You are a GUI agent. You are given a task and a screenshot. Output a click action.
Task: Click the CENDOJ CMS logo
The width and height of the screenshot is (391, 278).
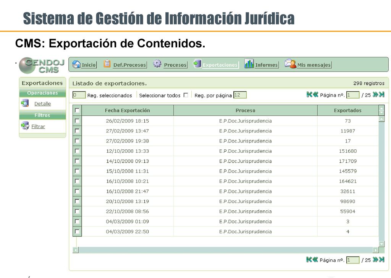point(42,66)
